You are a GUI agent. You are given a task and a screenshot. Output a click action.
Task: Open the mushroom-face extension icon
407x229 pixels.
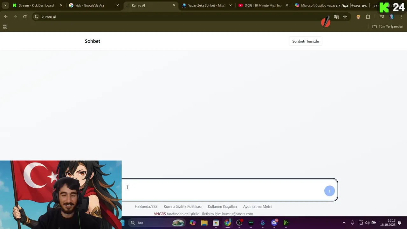click(358, 17)
